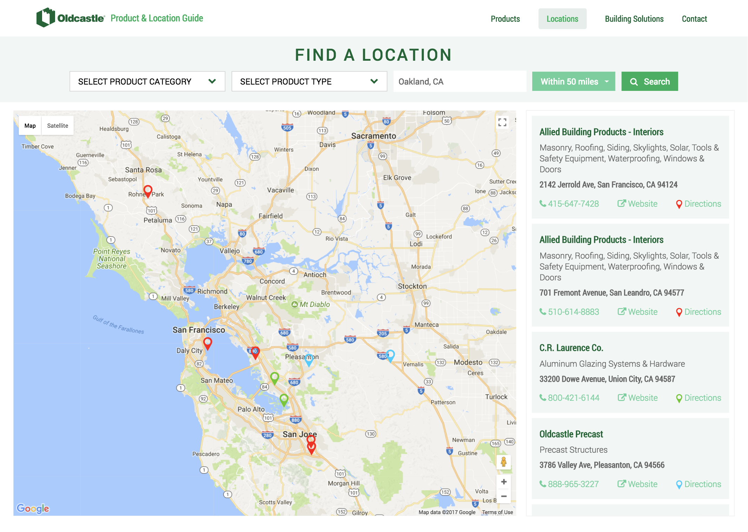Viewport: 748px width, 532px height.
Task: Get Directions to Oldcastle Precast Pleasanton
Action: pos(699,484)
